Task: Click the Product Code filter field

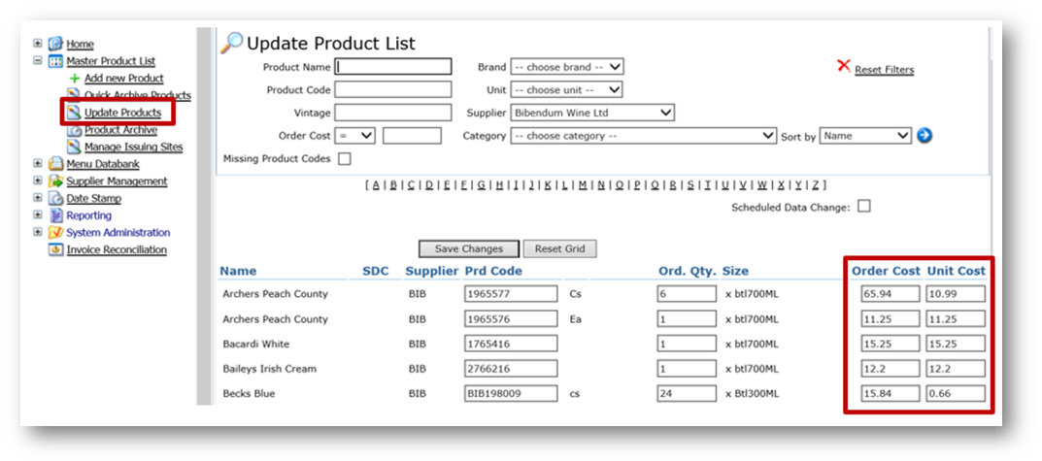Action: pyautogui.click(x=393, y=89)
